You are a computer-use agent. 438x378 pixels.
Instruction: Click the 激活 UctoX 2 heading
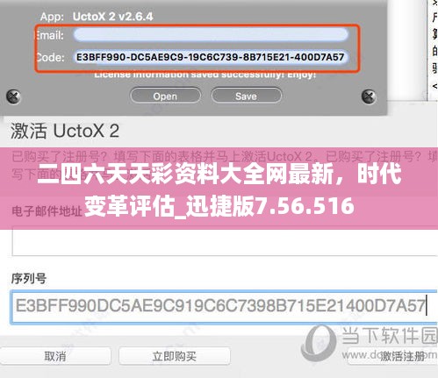pos(65,131)
